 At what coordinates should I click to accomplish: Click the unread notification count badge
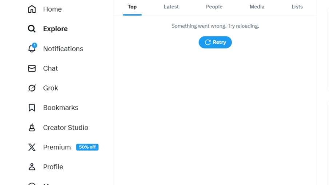(x=35, y=45)
